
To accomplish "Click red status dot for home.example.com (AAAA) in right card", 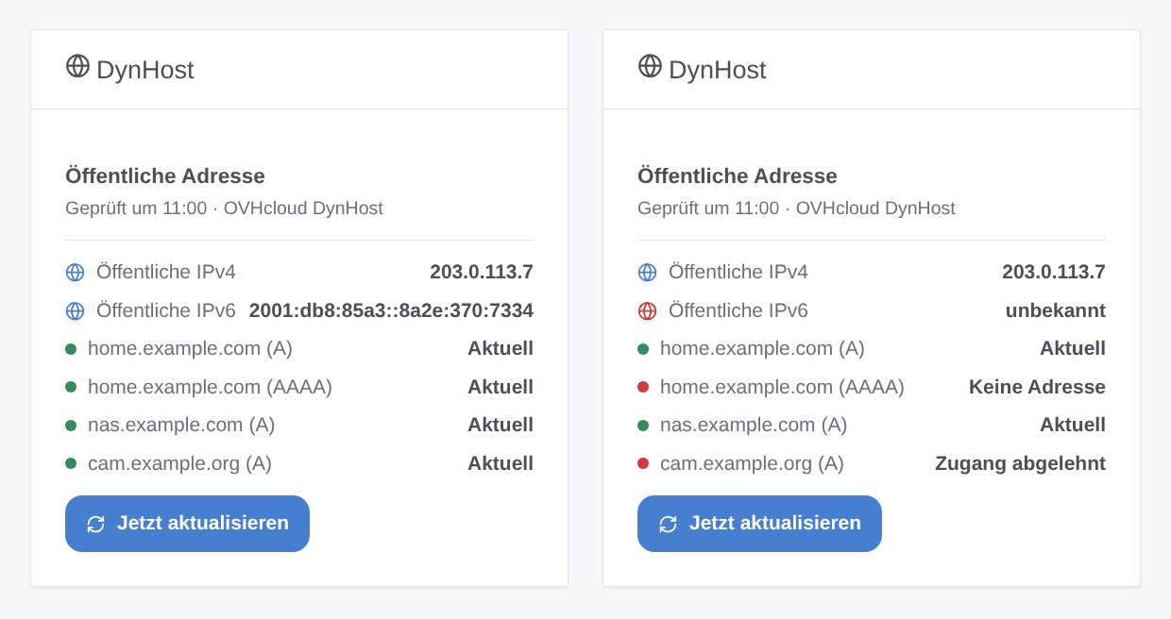I will pos(643,387).
